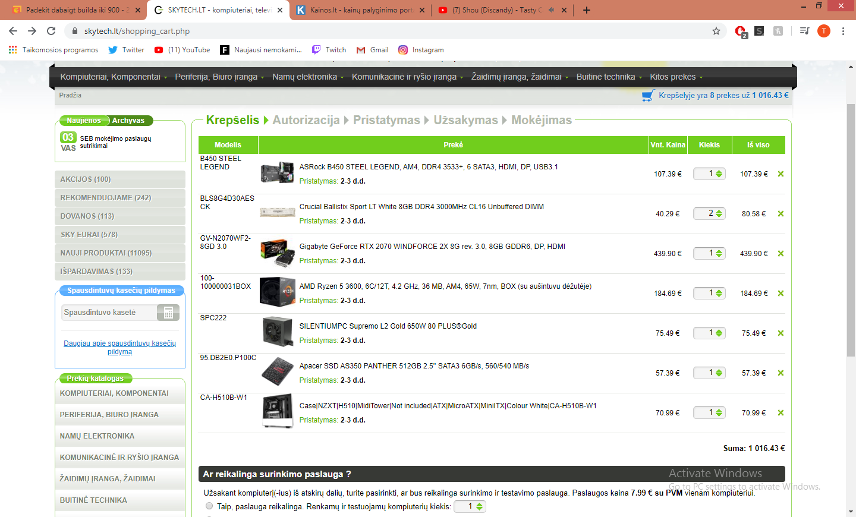Remove NZXT H510 case from cart
The height and width of the screenshot is (517, 856).
click(x=781, y=413)
